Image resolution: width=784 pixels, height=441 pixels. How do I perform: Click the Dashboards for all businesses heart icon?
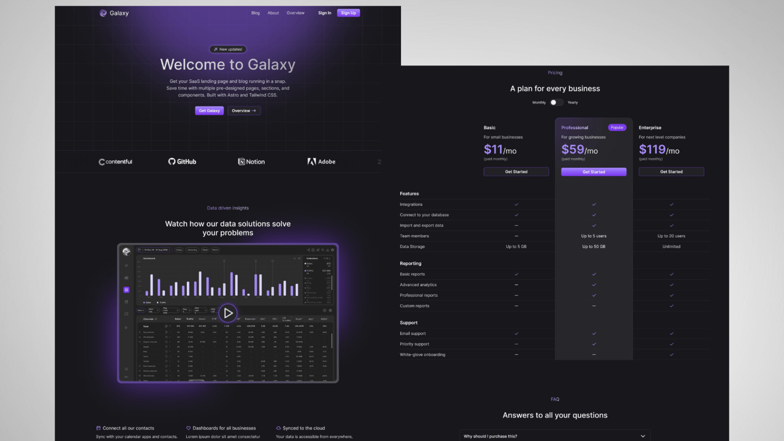click(x=188, y=428)
